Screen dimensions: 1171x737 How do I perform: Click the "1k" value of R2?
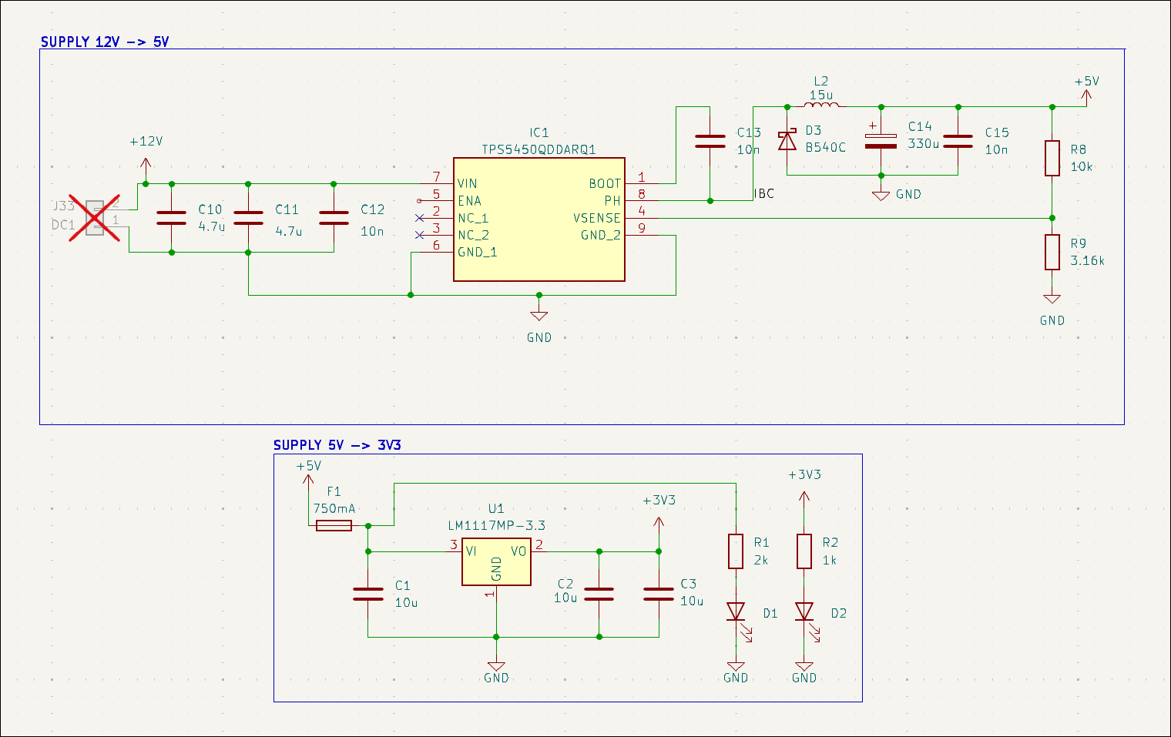(830, 560)
